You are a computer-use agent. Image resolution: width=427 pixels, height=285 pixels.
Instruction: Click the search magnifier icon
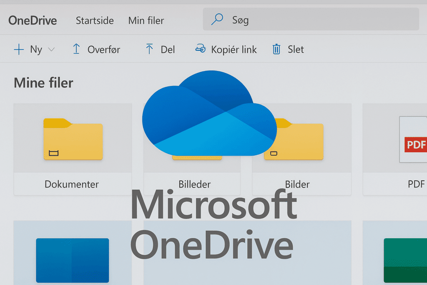[x=217, y=19]
